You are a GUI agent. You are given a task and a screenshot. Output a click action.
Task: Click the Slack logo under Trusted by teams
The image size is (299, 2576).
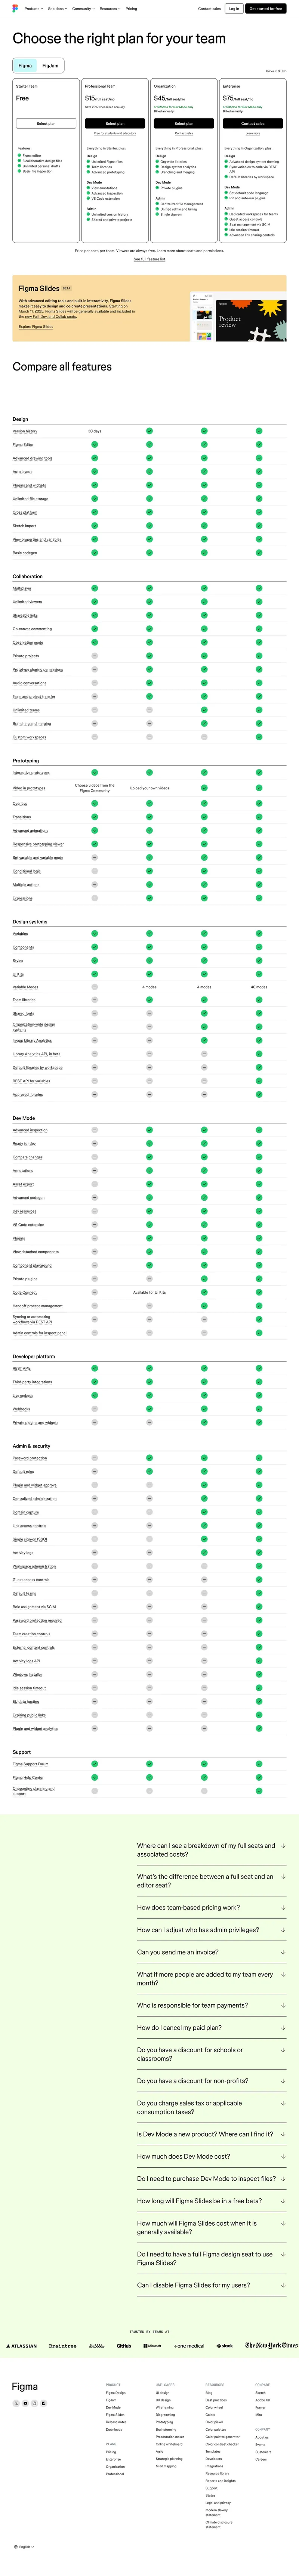(226, 2345)
